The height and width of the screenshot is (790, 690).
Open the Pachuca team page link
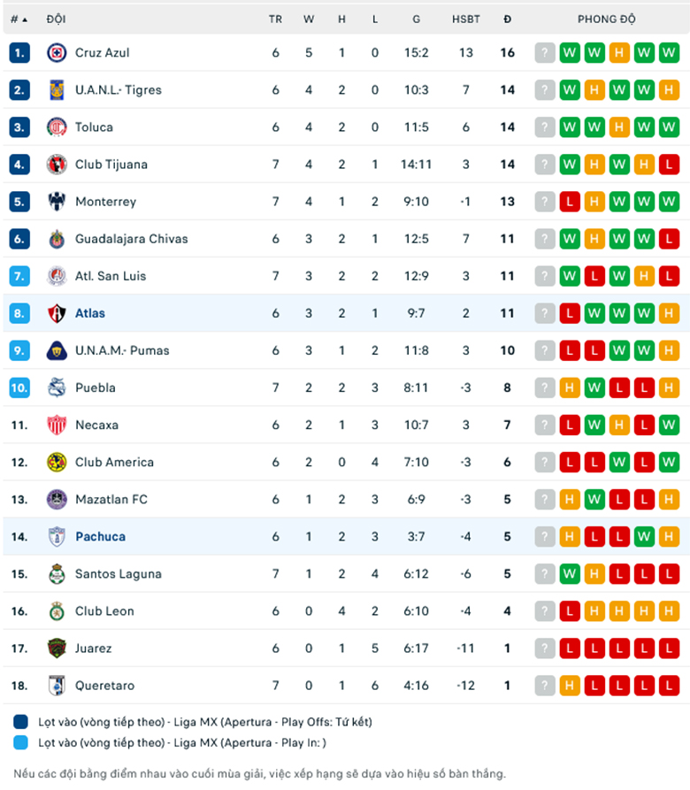tap(100, 536)
